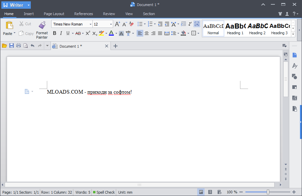Image resolution: width=302 pixels, height=196 pixels.
Task: Click Spell Check in the status bar
Action: pos(104,192)
